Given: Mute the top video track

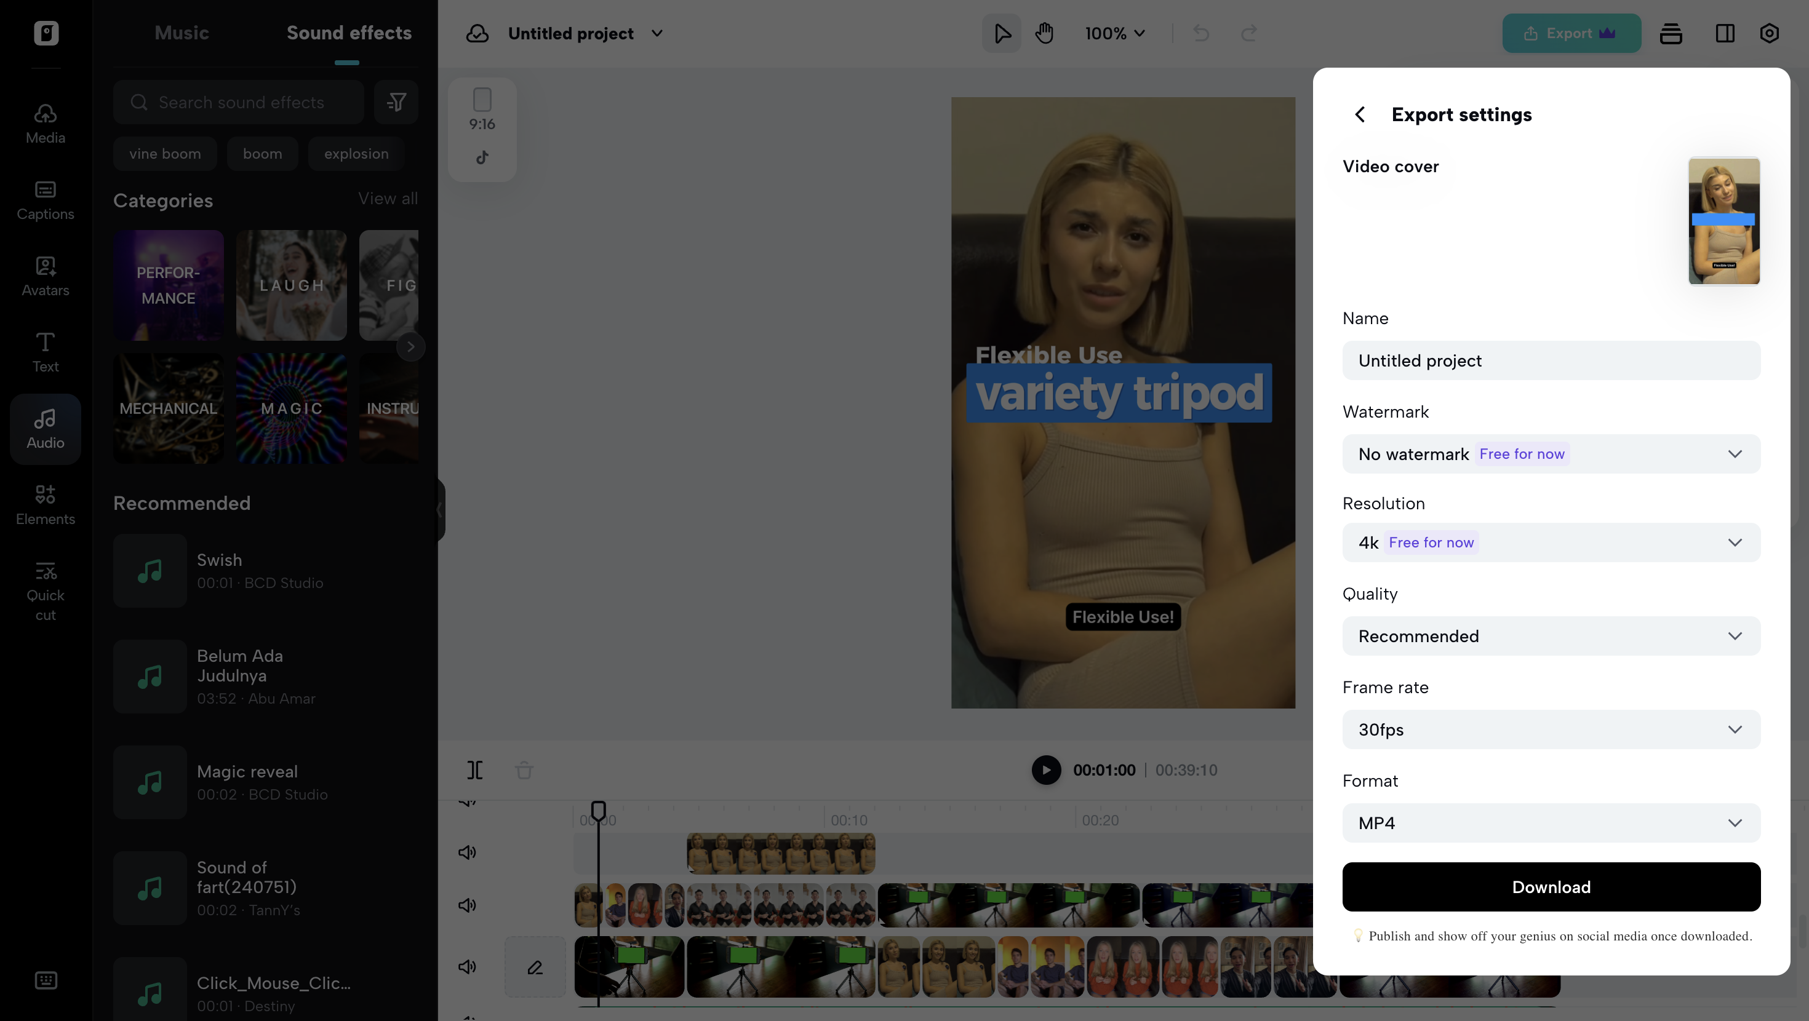Looking at the screenshot, I should [467, 852].
